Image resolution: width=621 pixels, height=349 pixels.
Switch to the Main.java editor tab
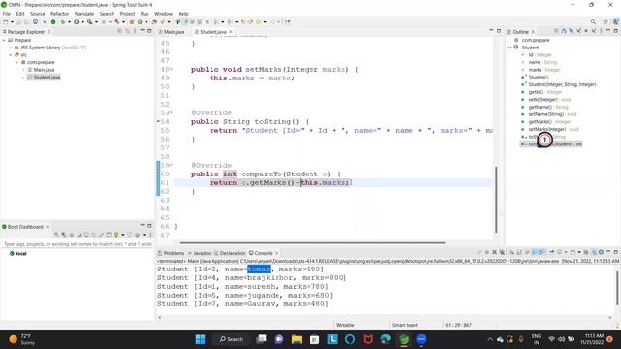coord(172,32)
